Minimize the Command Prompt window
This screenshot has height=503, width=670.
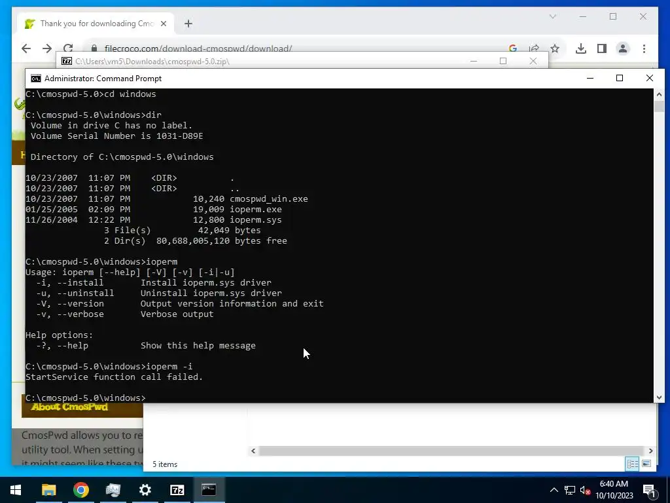pyautogui.click(x=590, y=79)
